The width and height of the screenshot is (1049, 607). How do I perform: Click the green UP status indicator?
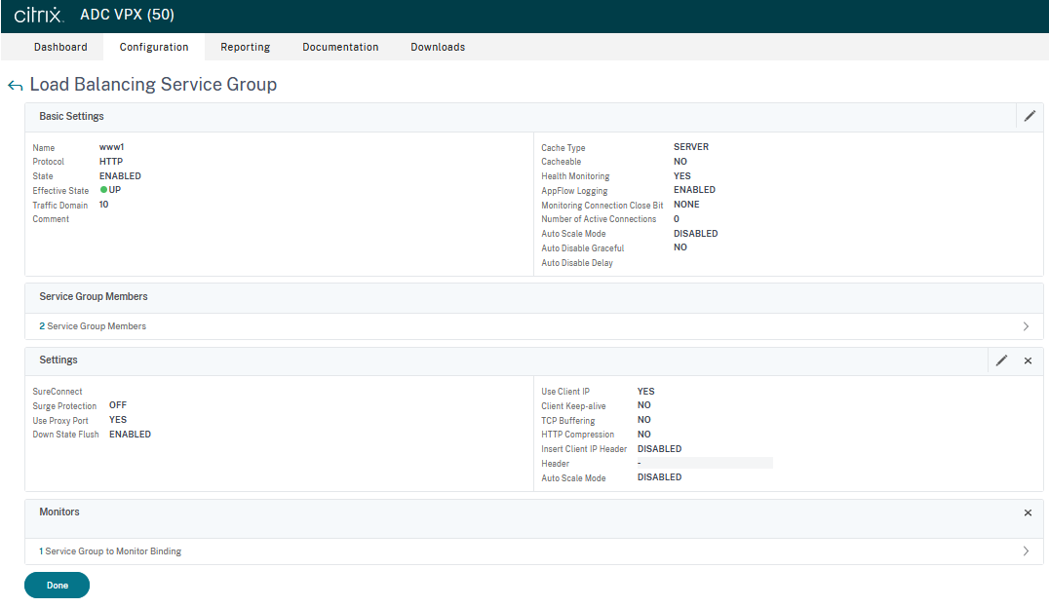tap(103, 190)
